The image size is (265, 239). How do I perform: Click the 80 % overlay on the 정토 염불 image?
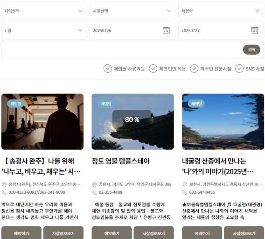[x=132, y=119]
